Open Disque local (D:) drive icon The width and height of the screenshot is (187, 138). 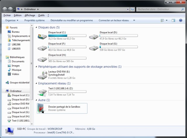click(x=94, y=37)
